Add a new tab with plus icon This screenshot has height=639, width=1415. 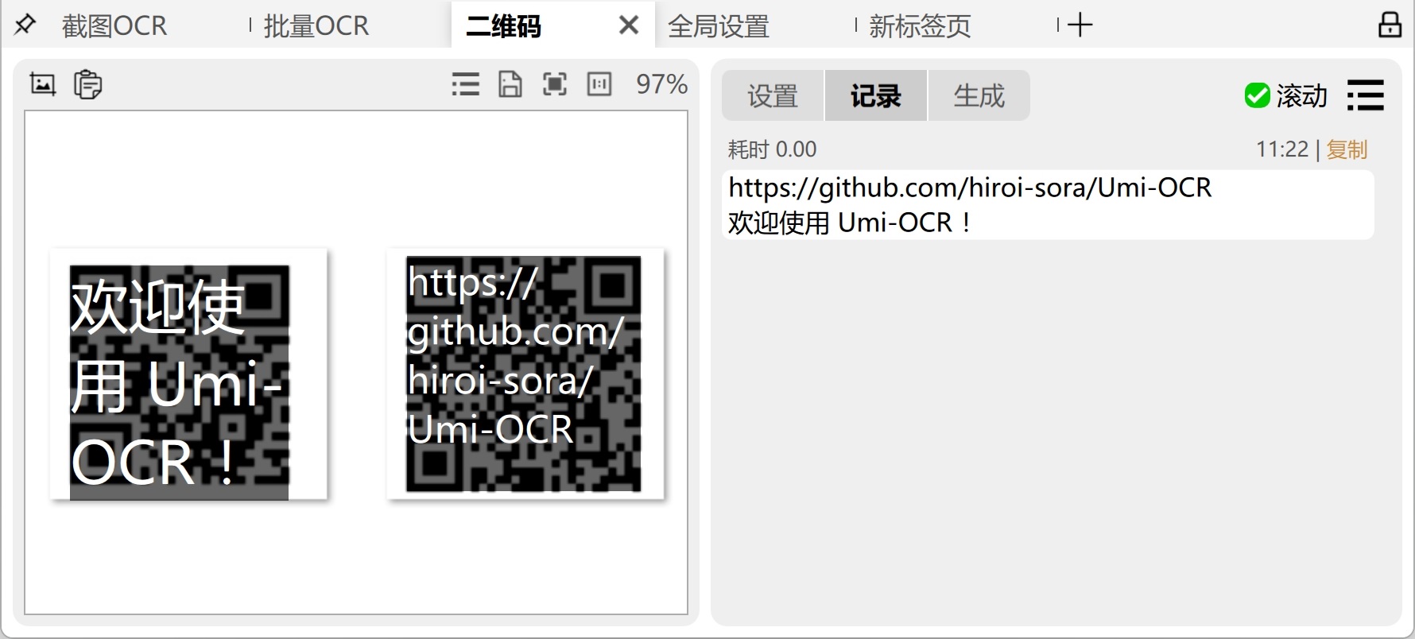click(x=1080, y=25)
